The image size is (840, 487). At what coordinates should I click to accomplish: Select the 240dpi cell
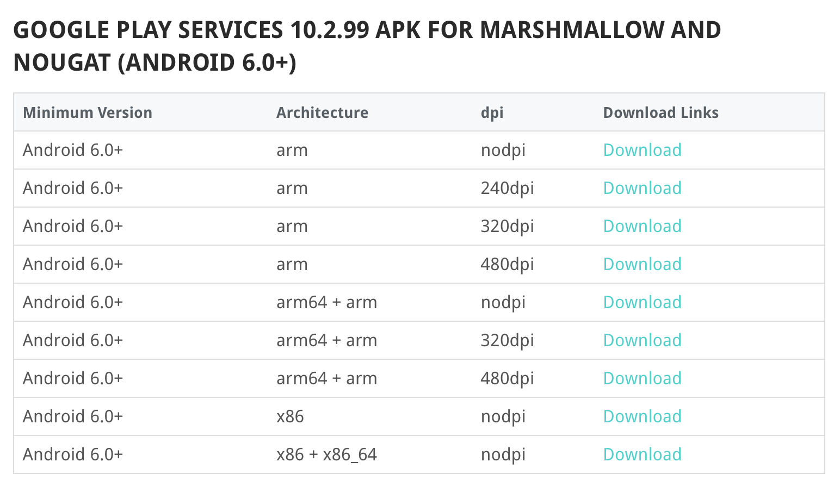click(507, 188)
